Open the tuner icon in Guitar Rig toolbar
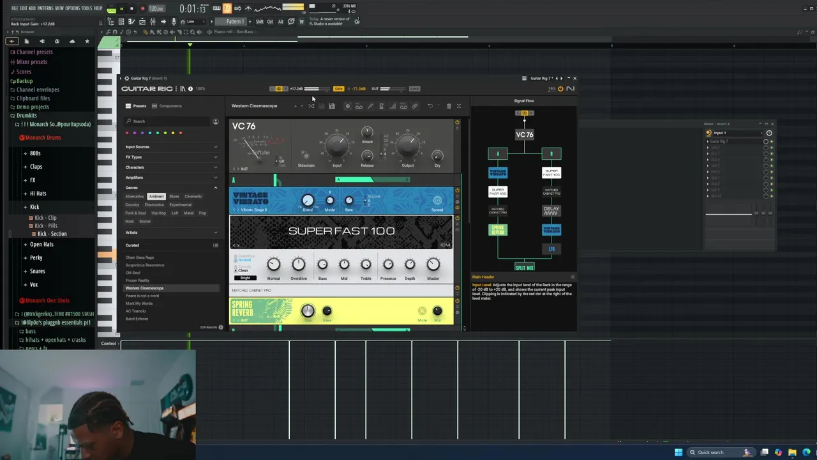Viewport: 817px width, 460px height. [x=370, y=106]
